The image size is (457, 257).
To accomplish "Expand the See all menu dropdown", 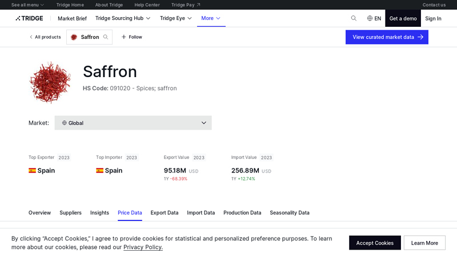I will pos(27,5).
